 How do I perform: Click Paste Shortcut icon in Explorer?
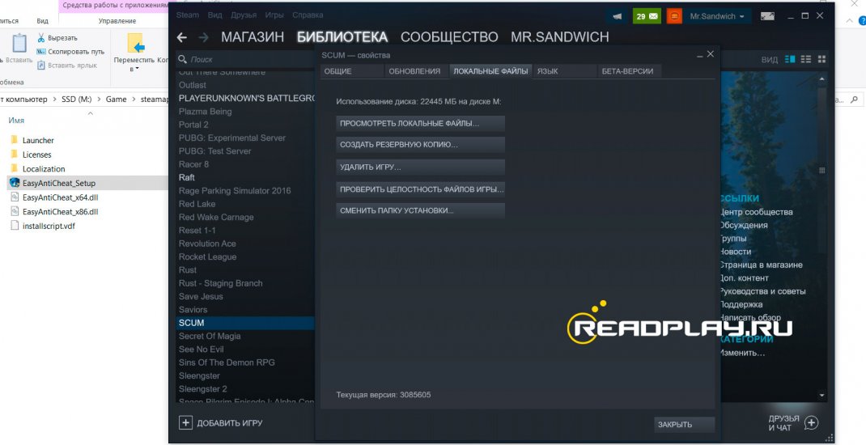[40, 66]
